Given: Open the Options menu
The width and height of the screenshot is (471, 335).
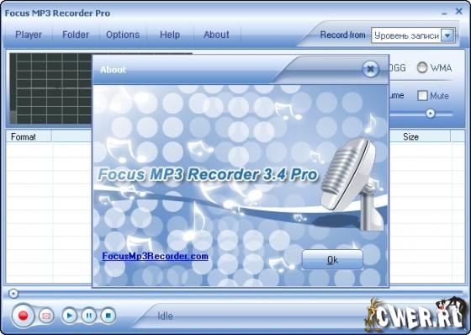Looking at the screenshot, I should pos(123,35).
